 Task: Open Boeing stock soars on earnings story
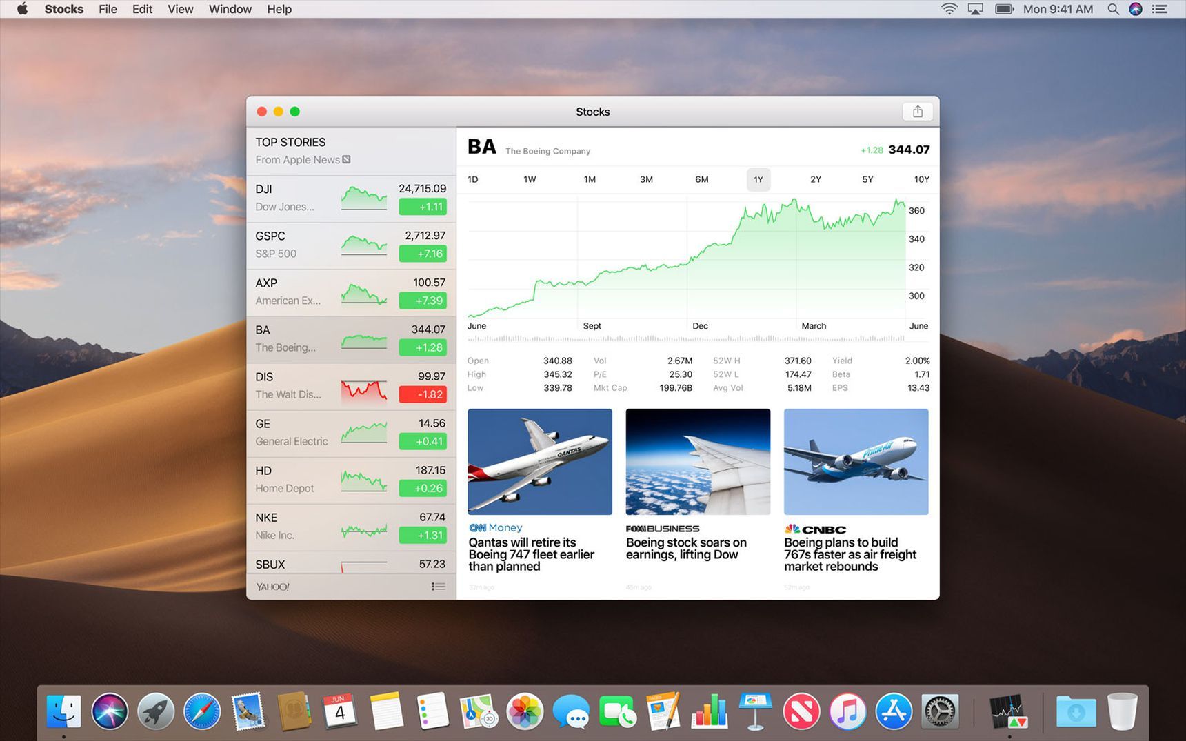click(698, 499)
